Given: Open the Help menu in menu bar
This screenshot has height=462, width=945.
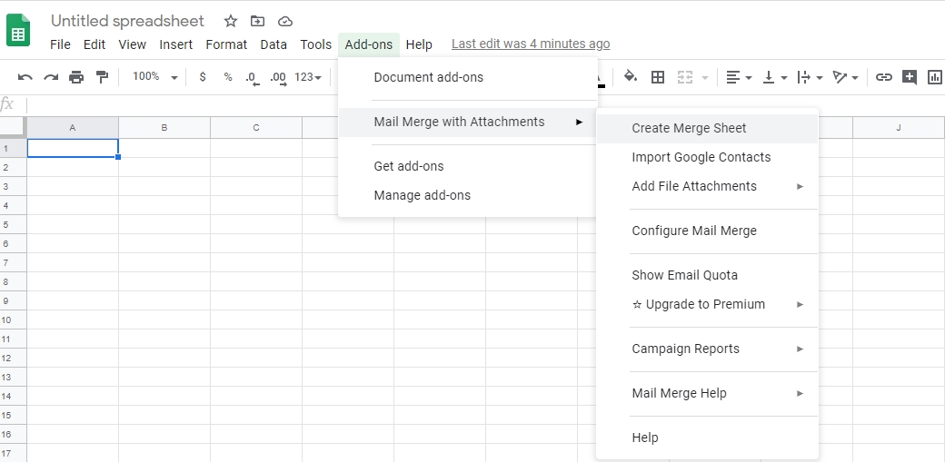Looking at the screenshot, I should [419, 44].
